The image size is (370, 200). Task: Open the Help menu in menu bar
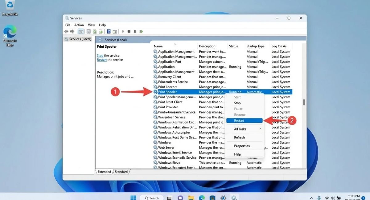coord(102,25)
